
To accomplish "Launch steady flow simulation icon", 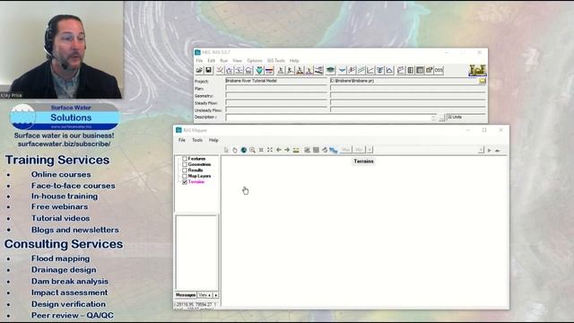I will (x=281, y=70).
